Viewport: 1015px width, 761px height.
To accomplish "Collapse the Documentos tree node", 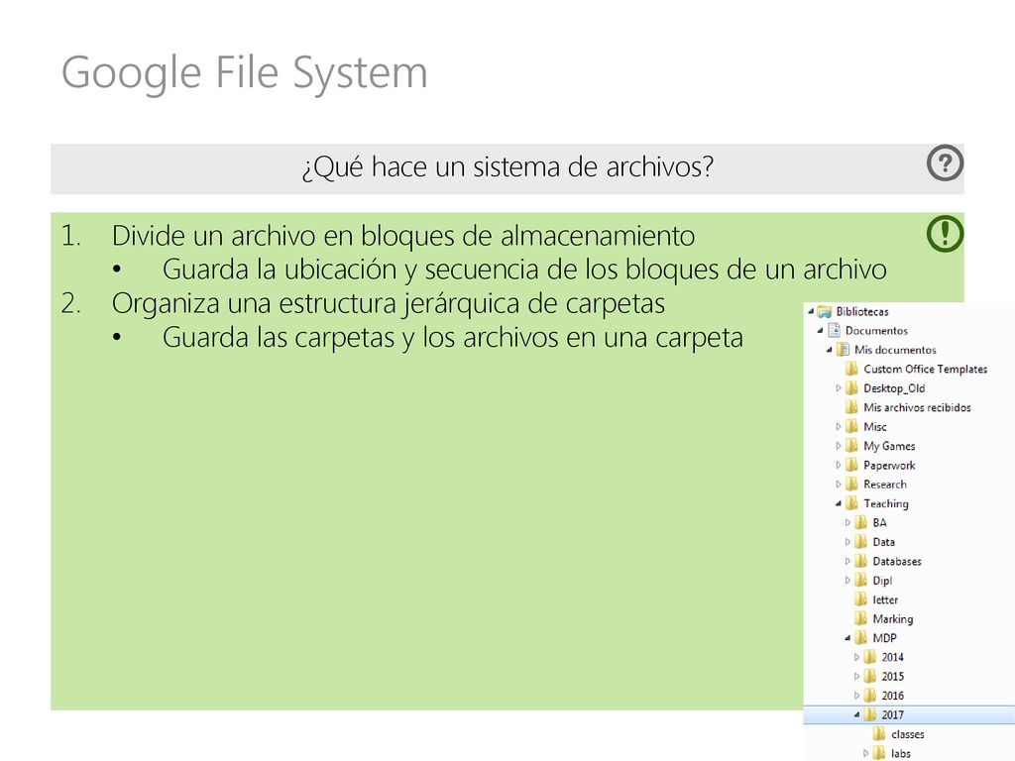I will click(820, 331).
